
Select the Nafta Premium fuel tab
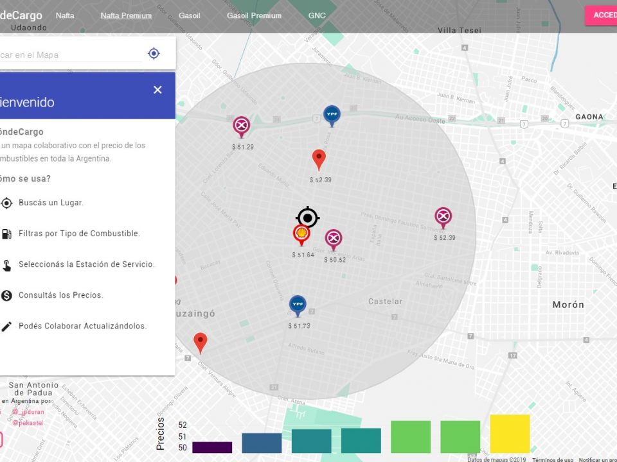pos(126,15)
